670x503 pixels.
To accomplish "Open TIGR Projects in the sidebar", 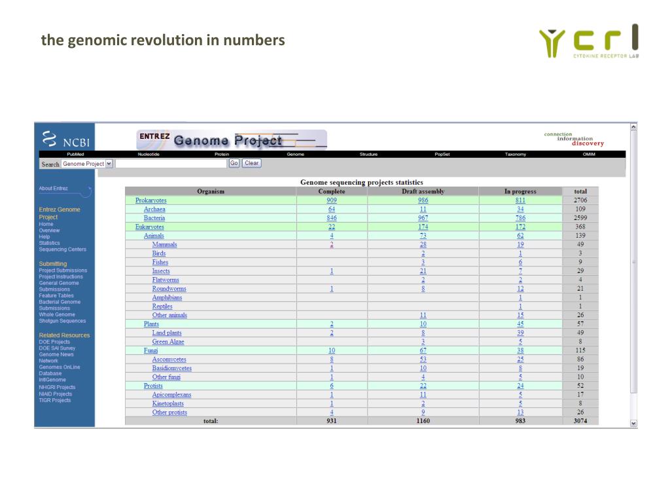I will point(55,400).
